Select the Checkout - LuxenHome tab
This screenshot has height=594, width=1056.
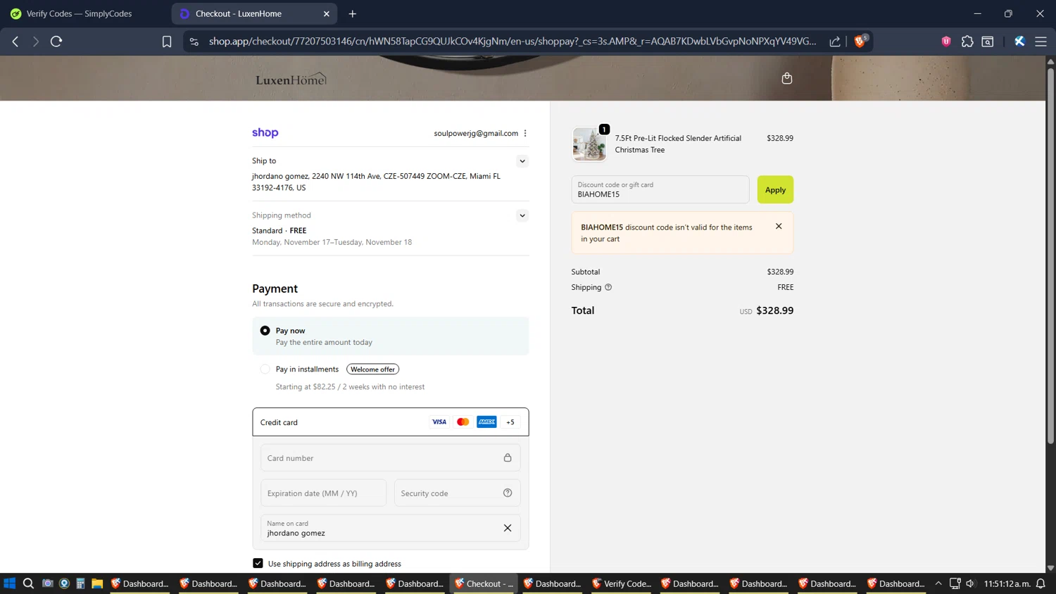pos(253,13)
